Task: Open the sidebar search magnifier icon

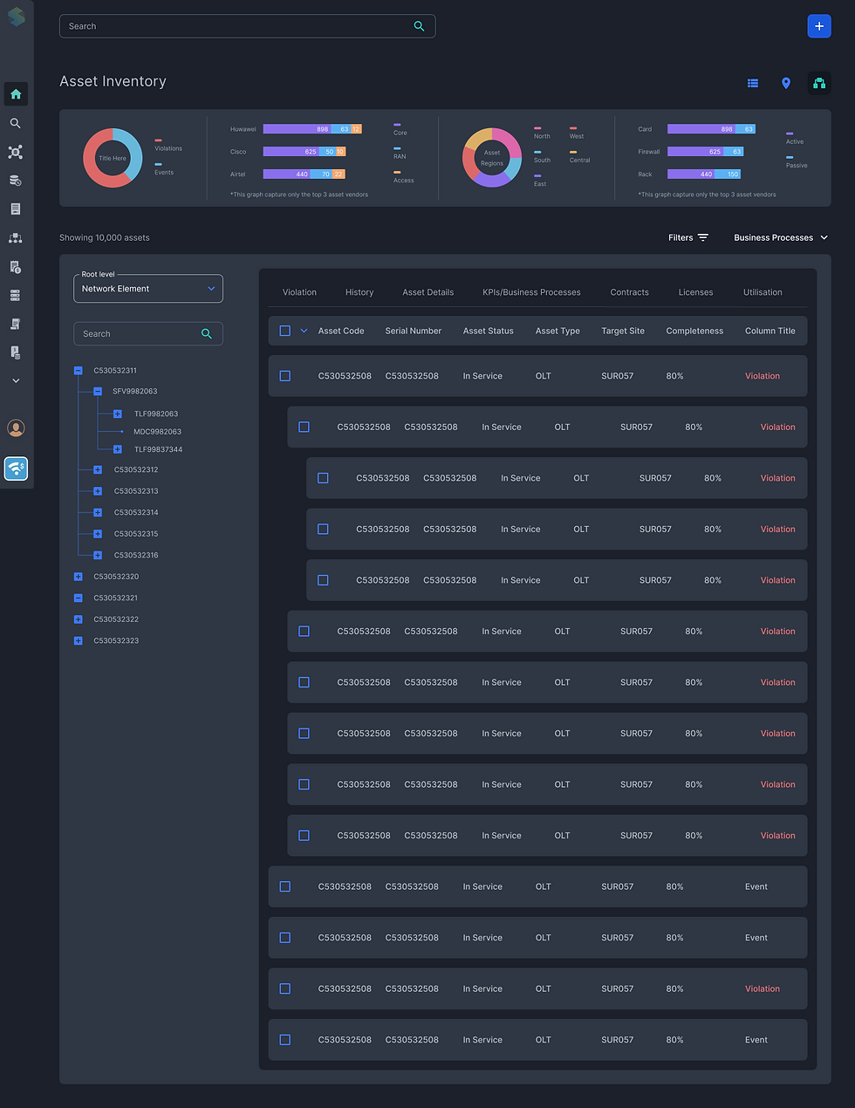Action: [x=15, y=123]
